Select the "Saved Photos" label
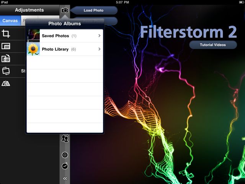Viewport: 245px width, 184px height. click(56, 36)
